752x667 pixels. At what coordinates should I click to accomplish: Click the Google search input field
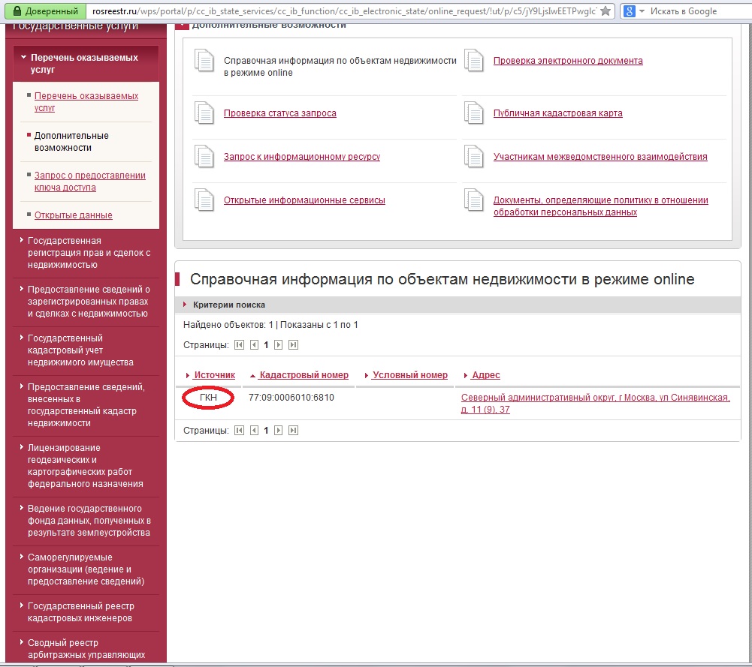(695, 11)
